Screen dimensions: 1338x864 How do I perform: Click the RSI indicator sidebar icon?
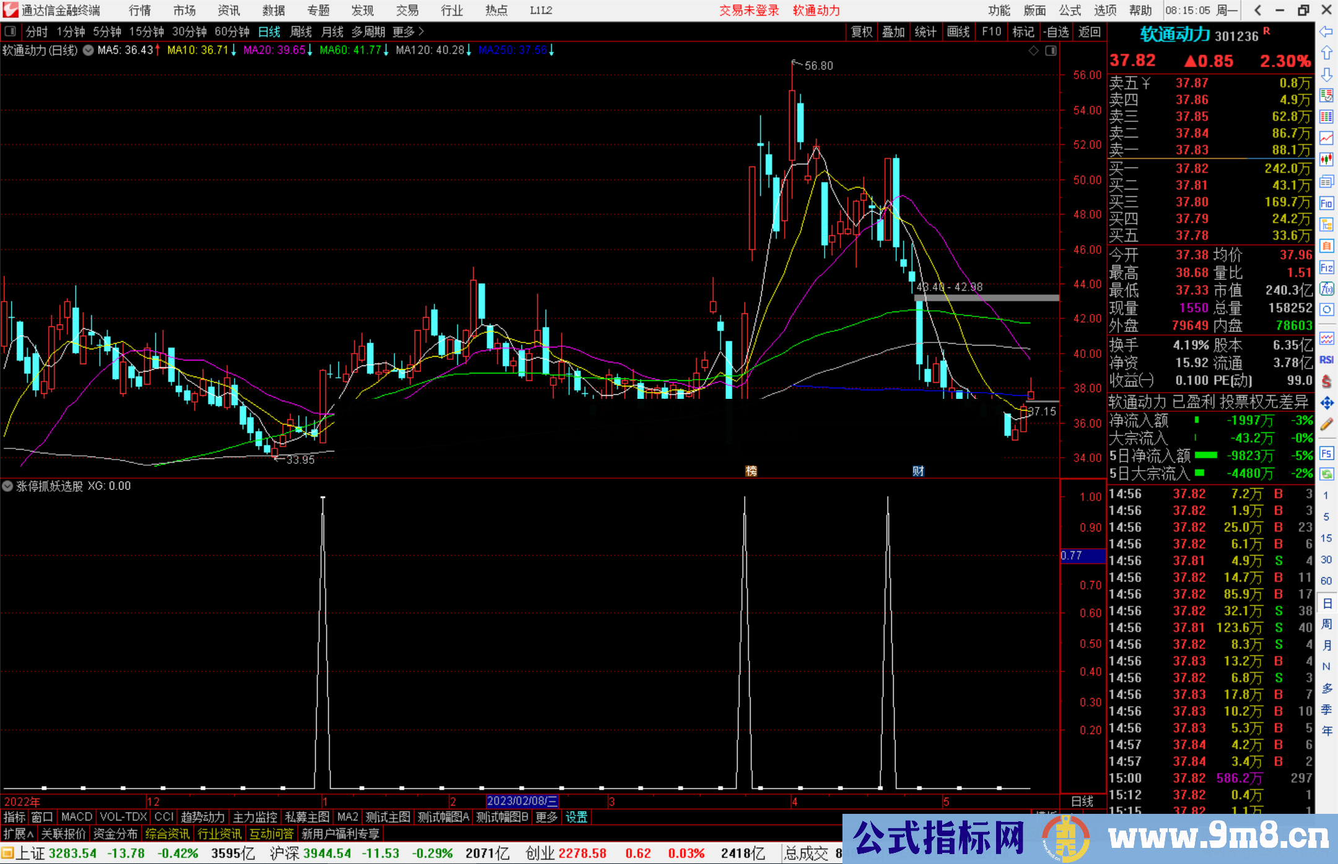pos(1326,360)
